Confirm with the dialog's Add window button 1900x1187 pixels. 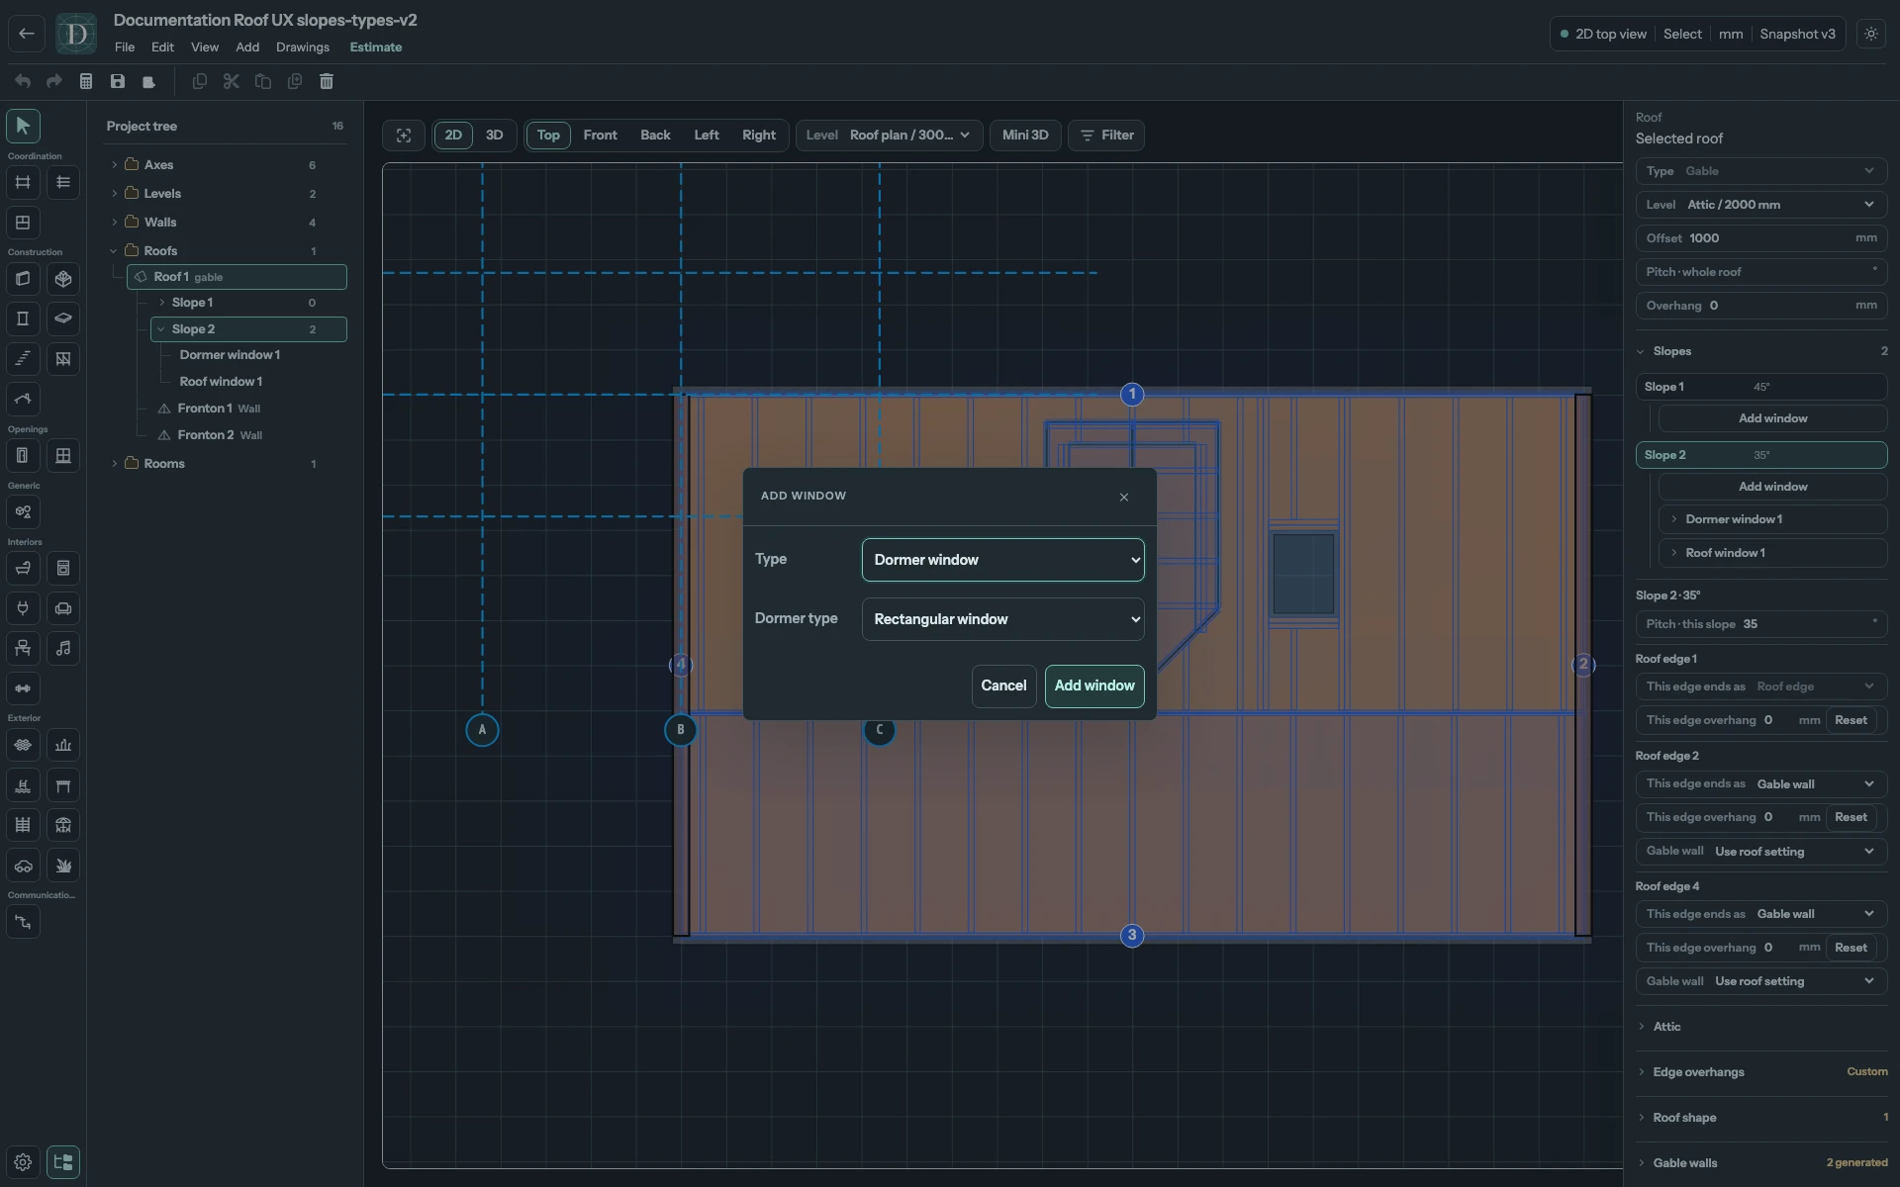point(1094,686)
